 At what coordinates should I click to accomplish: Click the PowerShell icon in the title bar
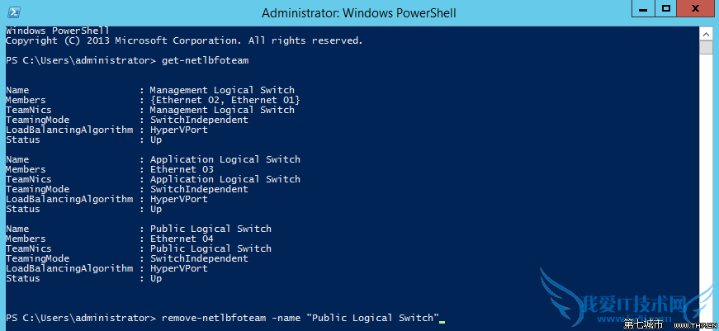(12, 12)
